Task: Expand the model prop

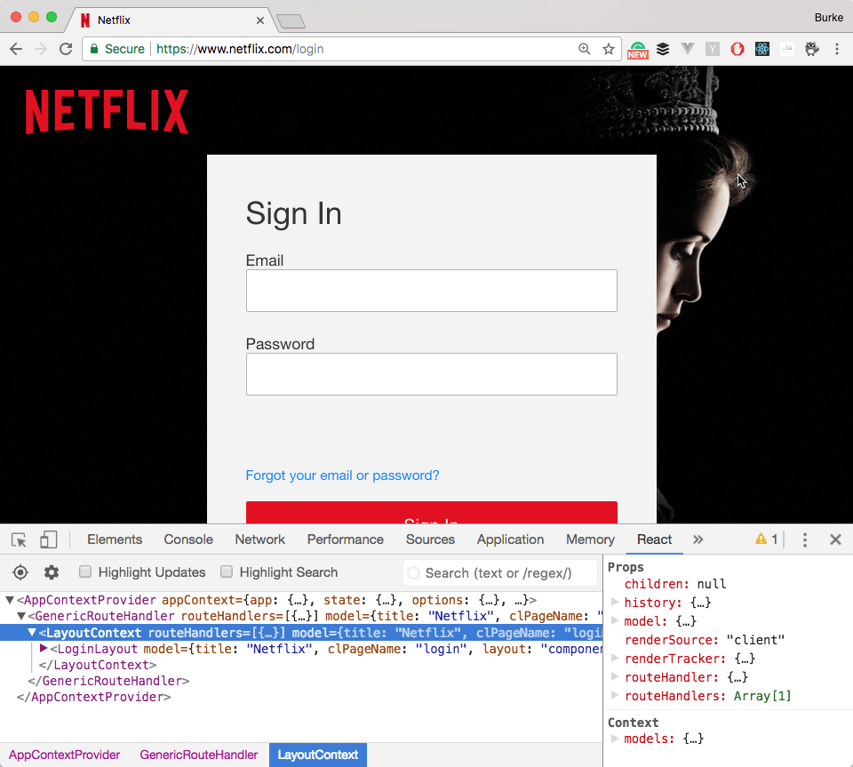Action: (615, 620)
